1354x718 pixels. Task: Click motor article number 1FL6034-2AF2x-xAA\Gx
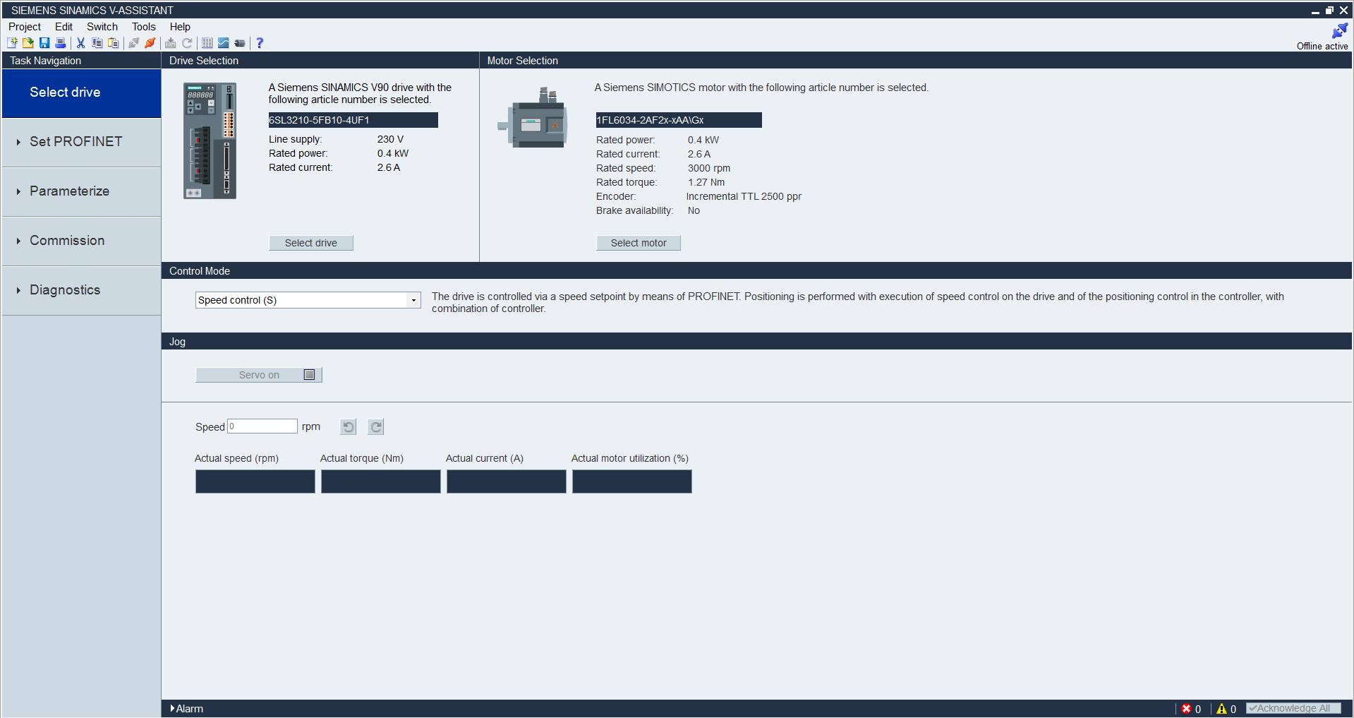click(679, 120)
